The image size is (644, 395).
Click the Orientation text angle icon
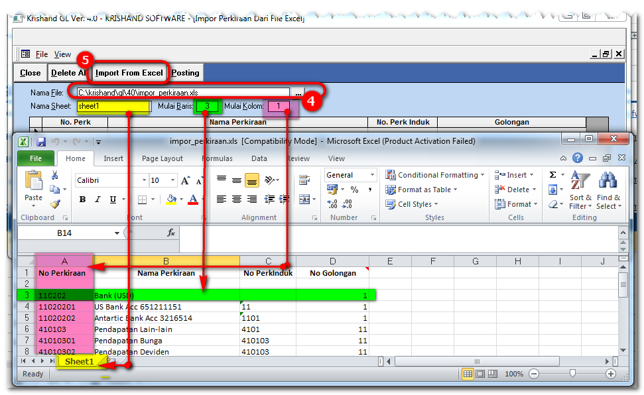(270, 180)
